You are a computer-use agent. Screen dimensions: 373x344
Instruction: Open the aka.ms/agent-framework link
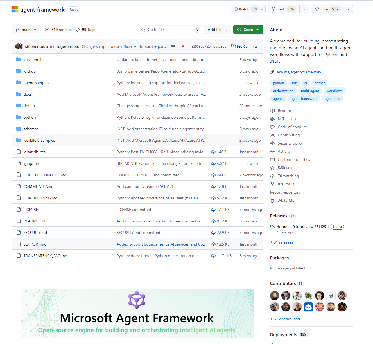tap(299, 72)
